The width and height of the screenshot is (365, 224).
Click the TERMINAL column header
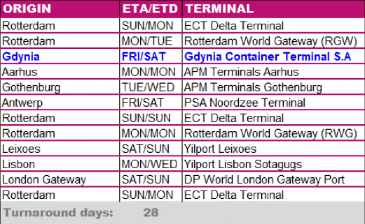coord(219,9)
